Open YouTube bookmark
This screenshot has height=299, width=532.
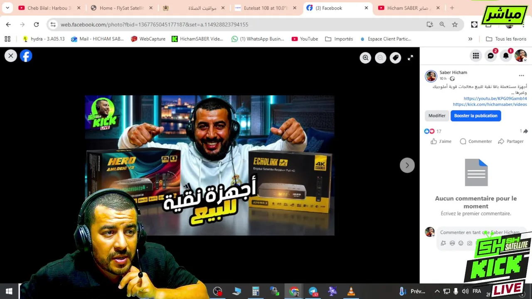[x=305, y=39]
